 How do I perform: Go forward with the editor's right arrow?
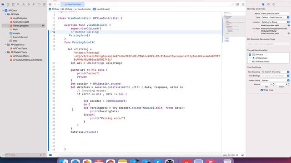pos(58,4)
